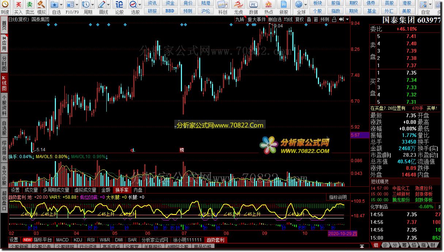Expand the 自选 dropdown arrow
This screenshot has width=444, height=252.
61,5
